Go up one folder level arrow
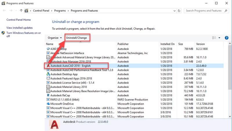Viewport: 232px width, 131px height. click(21, 11)
